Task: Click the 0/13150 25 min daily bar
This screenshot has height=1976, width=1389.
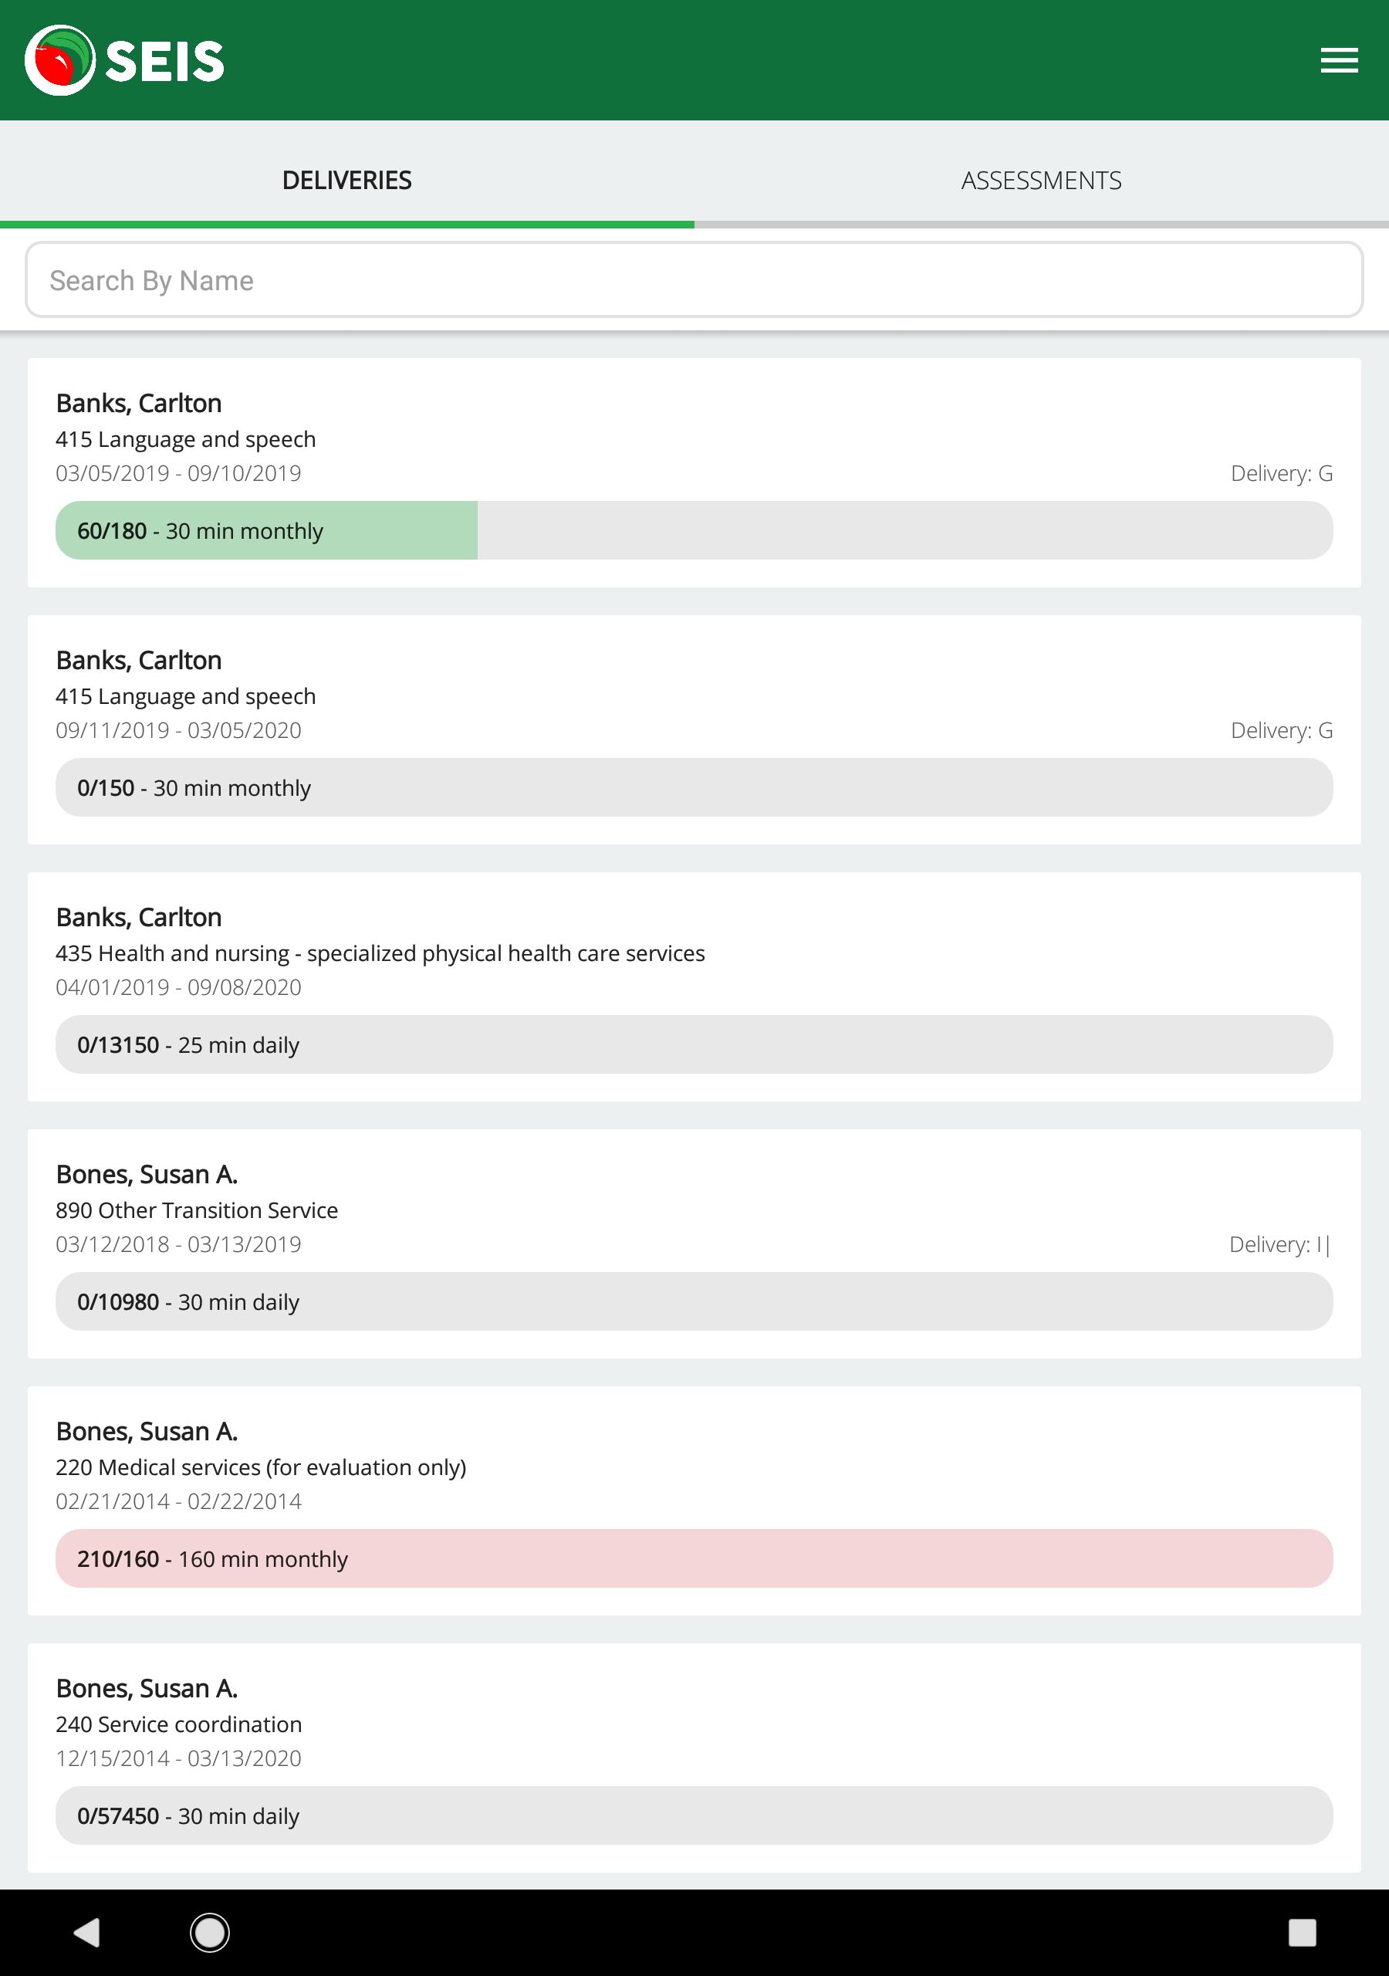Action: click(694, 1044)
